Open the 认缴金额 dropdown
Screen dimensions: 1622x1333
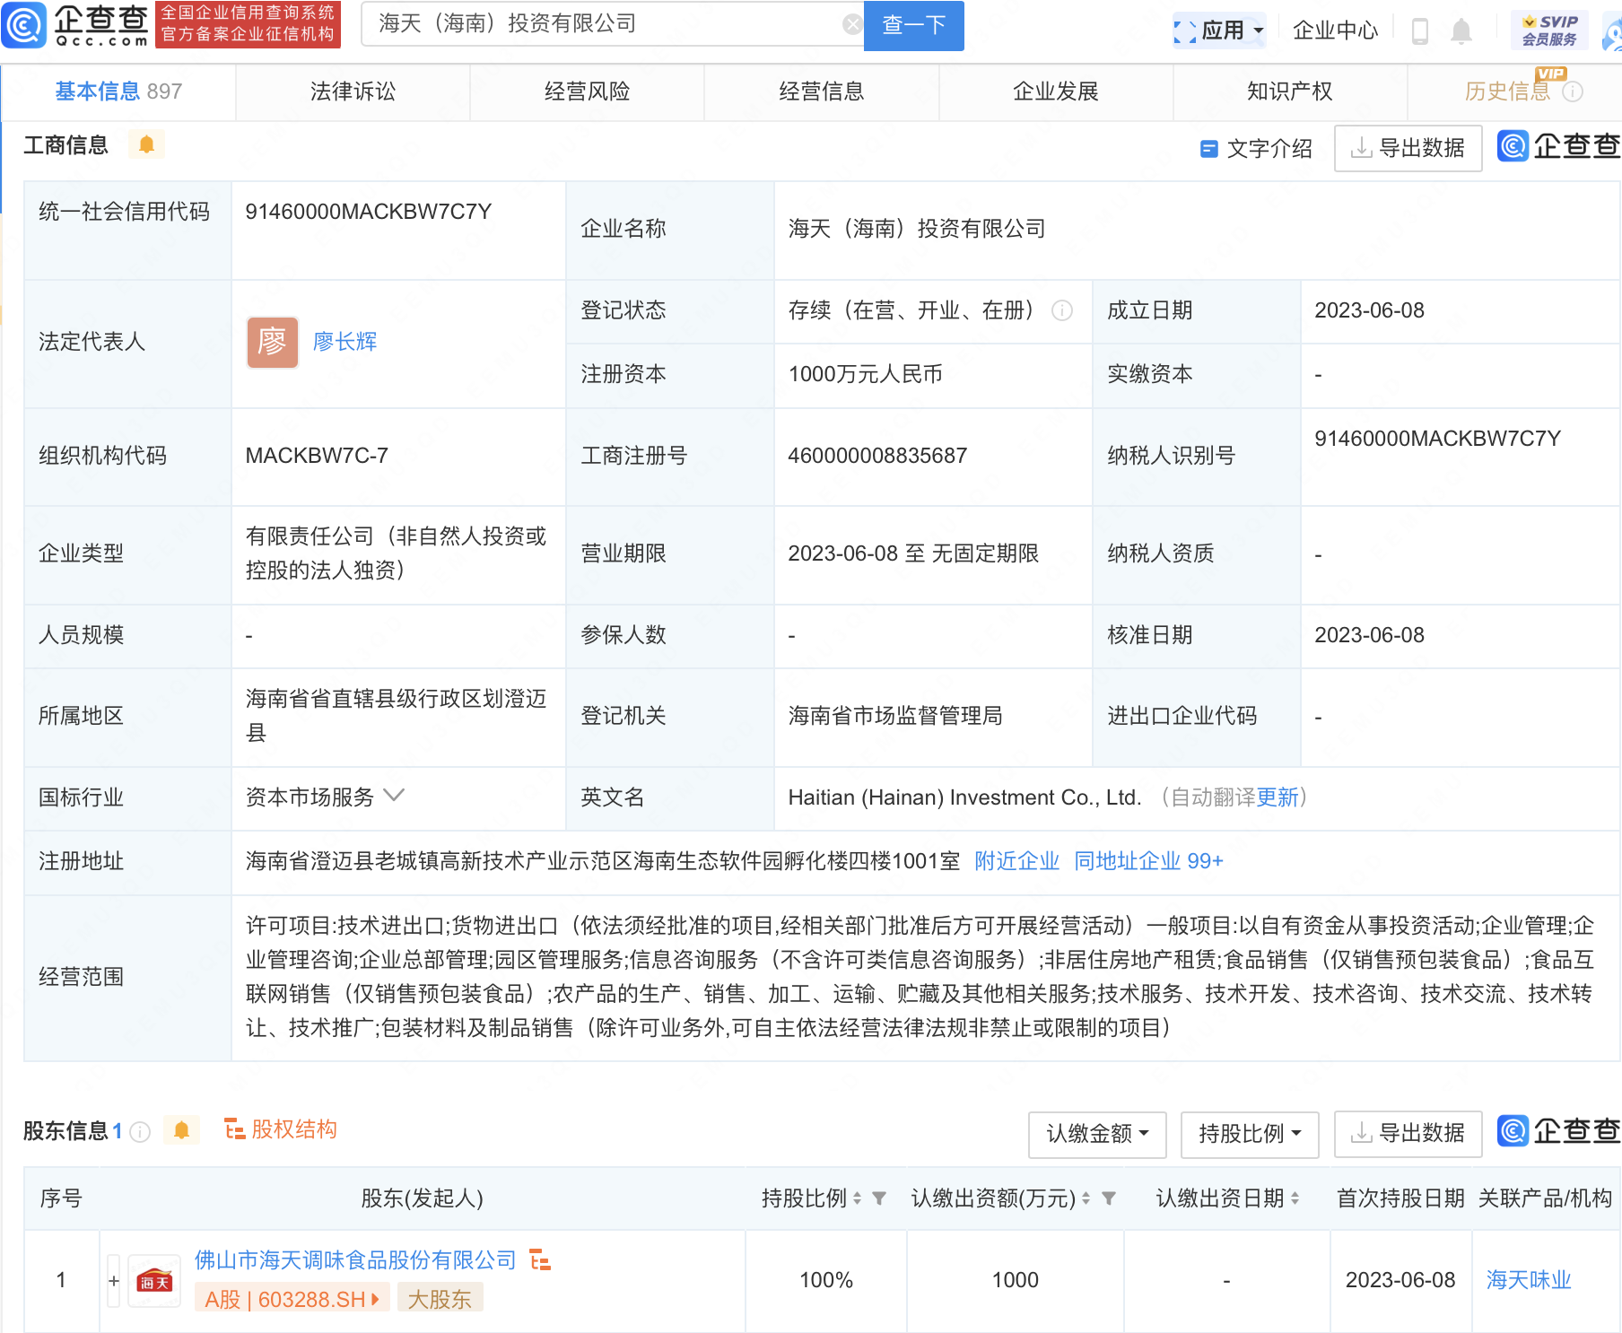pyautogui.click(x=1097, y=1134)
